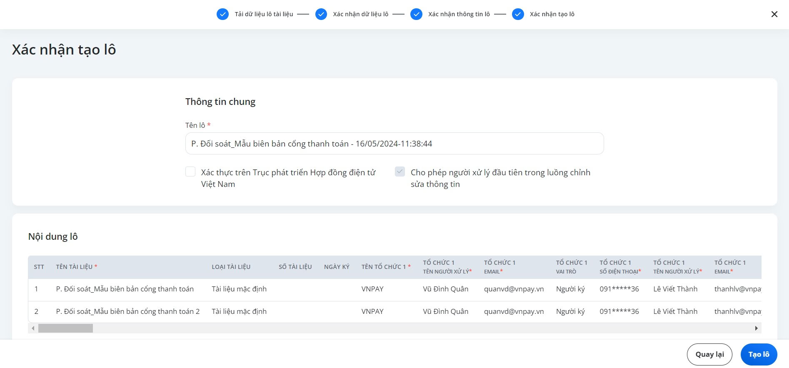Click 'VNPAY' in row 2
The width and height of the screenshot is (789, 368).
click(x=372, y=311)
